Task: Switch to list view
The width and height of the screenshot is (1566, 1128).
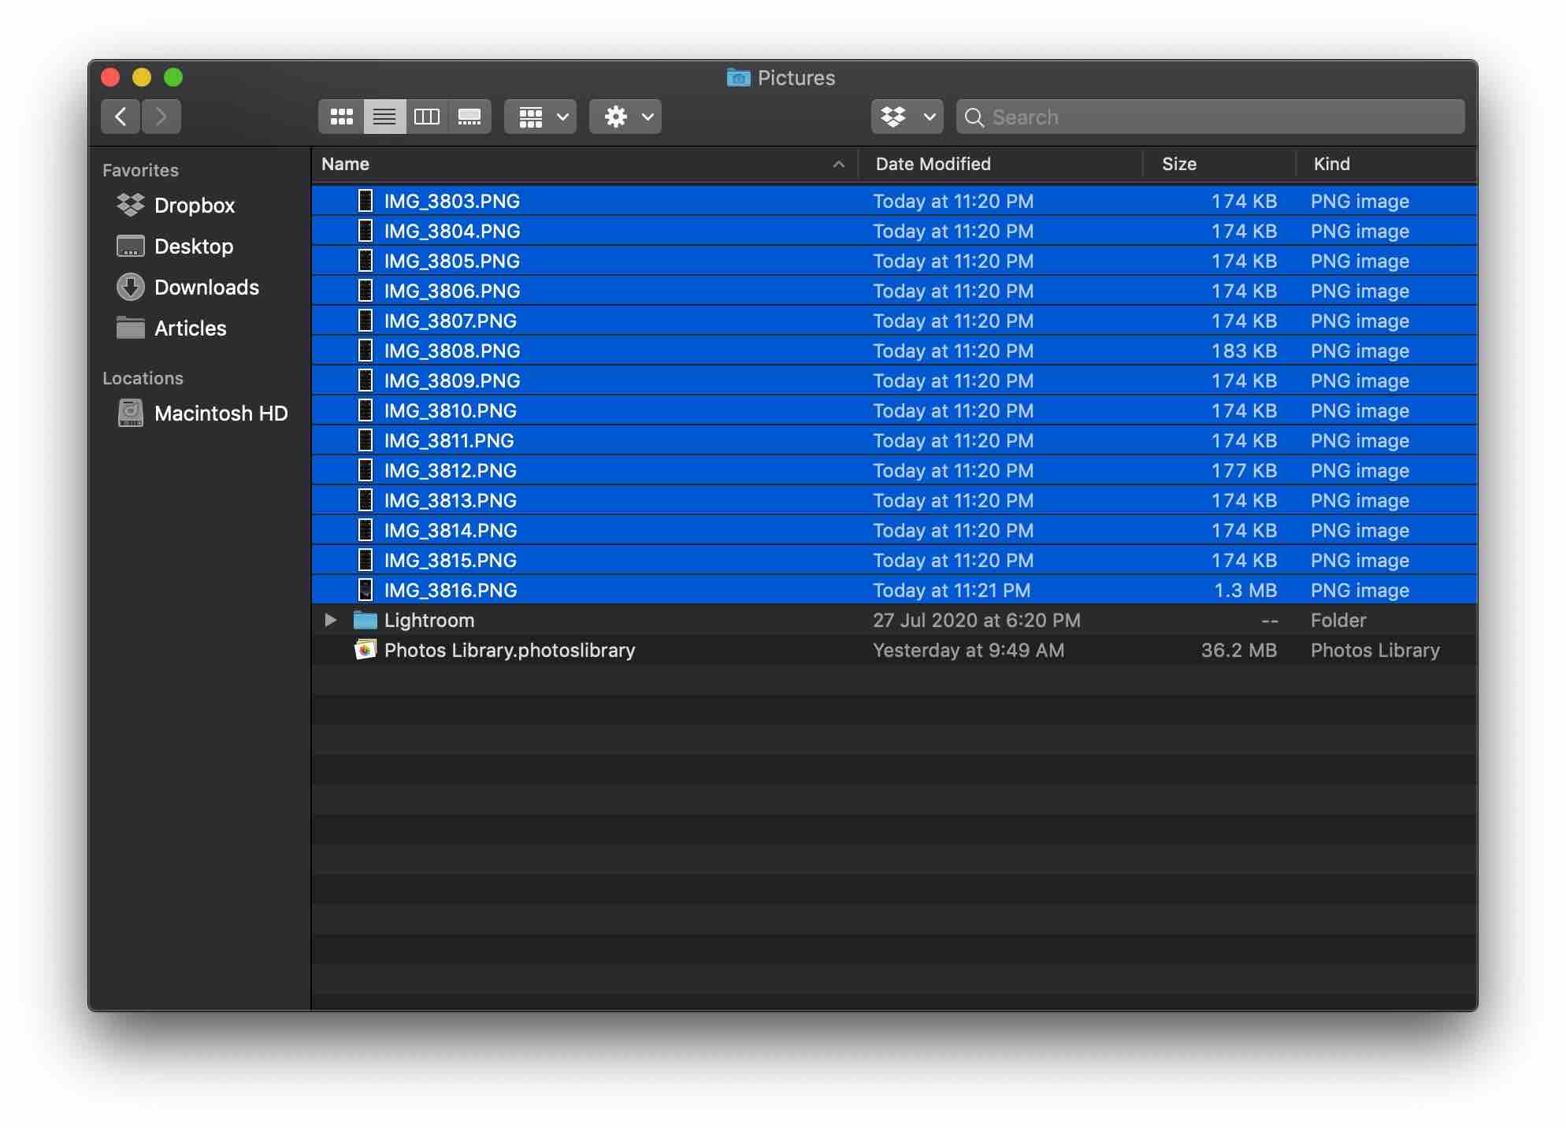Action: point(384,117)
